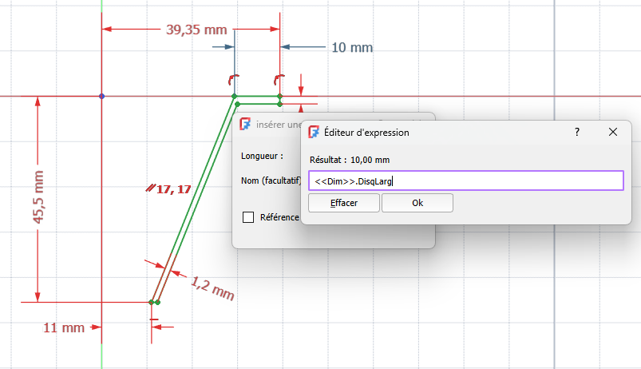Click the Longueur label in the dialog
This screenshot has width=641, height=369.
coord(262,156)
